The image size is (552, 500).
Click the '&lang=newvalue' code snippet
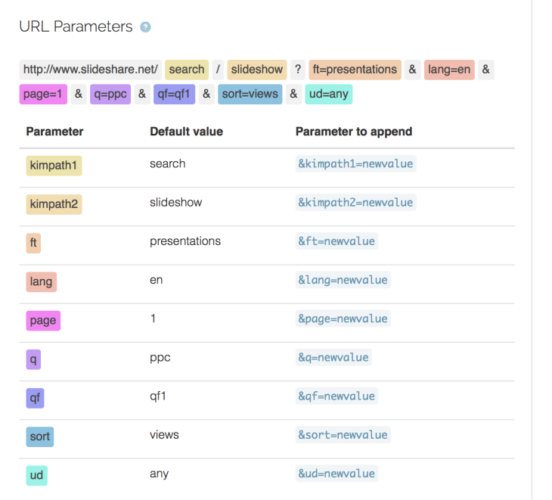343,280
